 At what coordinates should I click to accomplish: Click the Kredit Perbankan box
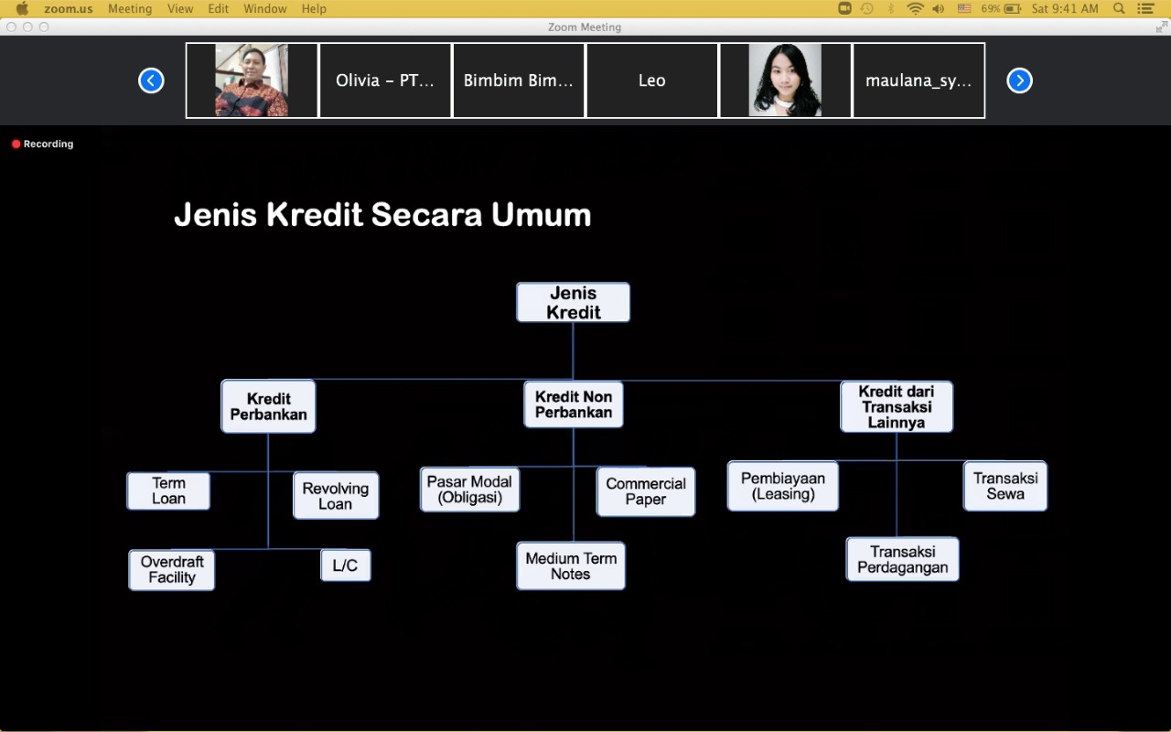point(268,406)
